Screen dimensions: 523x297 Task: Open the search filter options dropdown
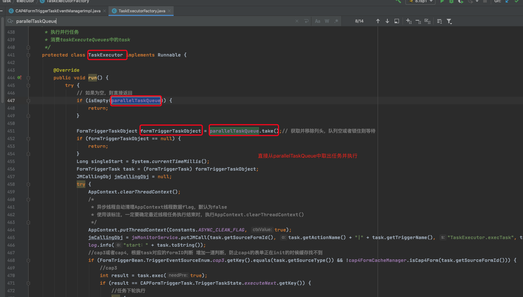(449, 21)
